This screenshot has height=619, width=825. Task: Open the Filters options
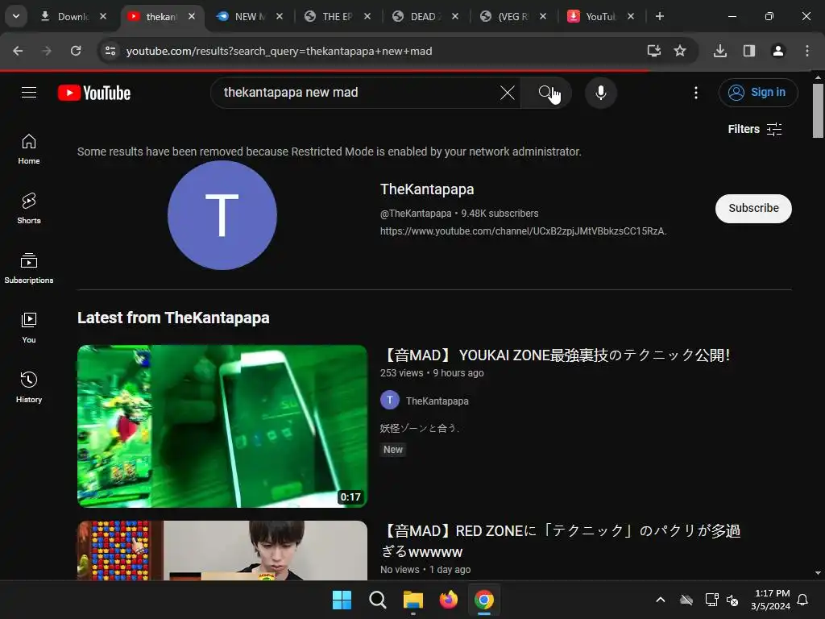754,129
